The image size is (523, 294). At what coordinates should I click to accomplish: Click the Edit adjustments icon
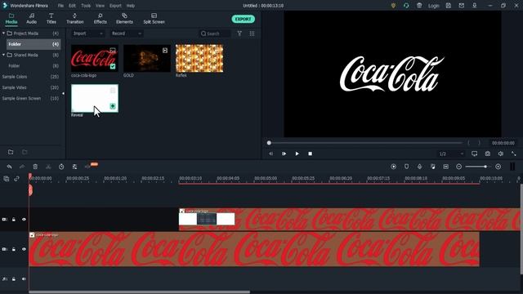[74, 167]
